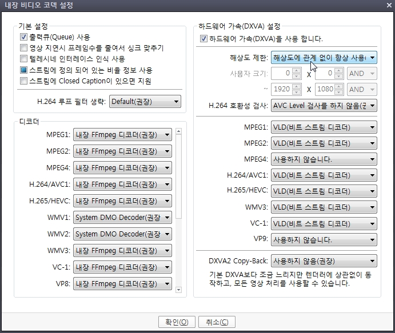Toggle 스트림에 정의 되어 있는 비율 정보 사용
The image size is (395, 333).
[x=23, y=70]
